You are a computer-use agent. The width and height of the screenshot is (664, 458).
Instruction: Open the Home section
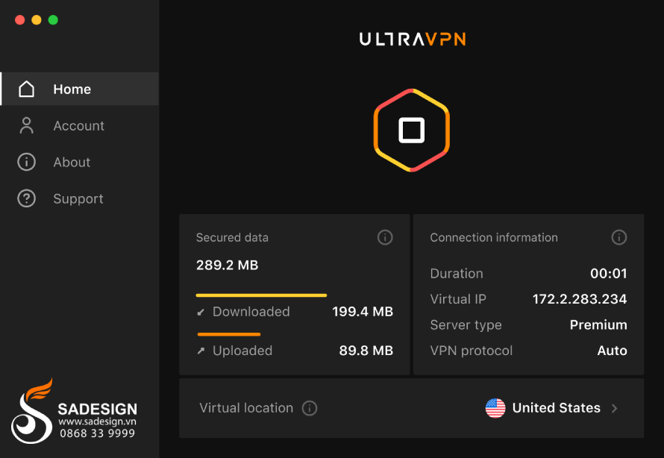80,89
